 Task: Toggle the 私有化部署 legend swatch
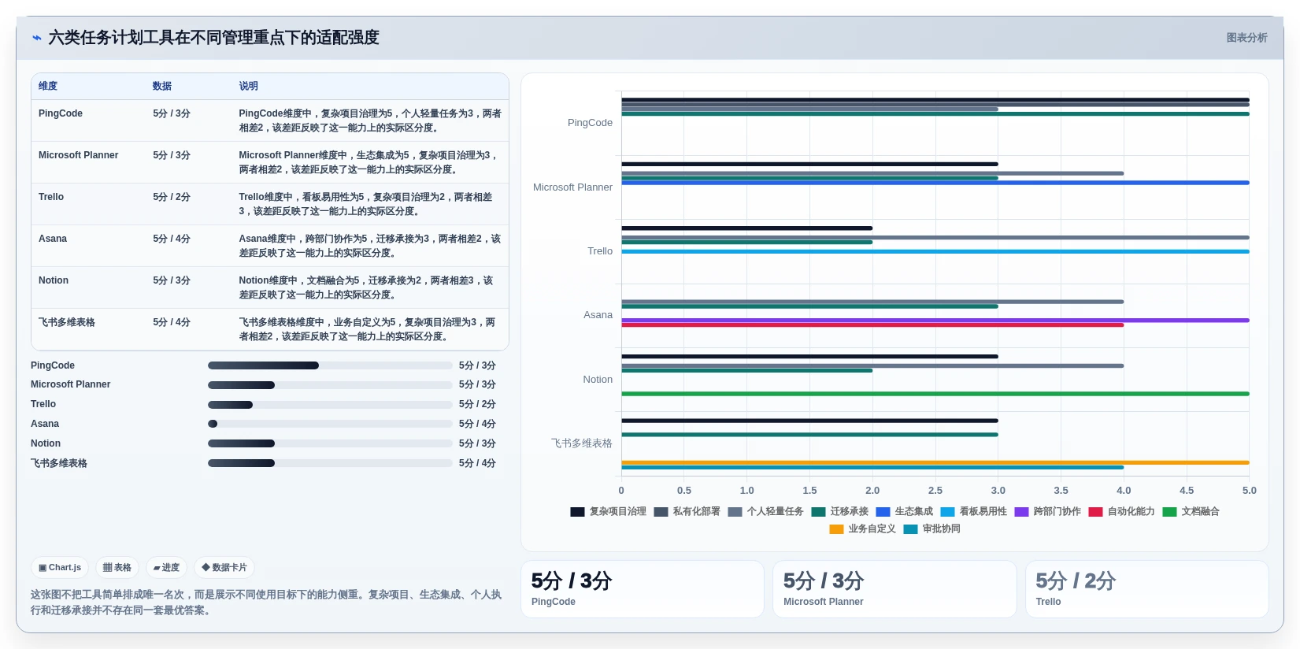661,512
